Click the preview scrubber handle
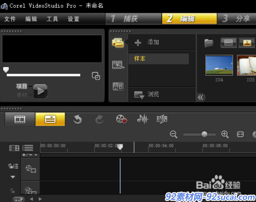The image size is (256, 202). pyautogui.click(x=6, y=70)
